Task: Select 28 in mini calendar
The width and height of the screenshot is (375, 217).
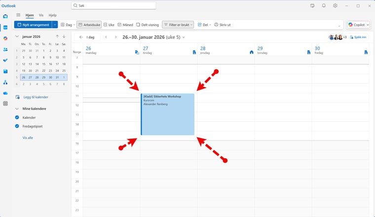Action: (37, 77)
